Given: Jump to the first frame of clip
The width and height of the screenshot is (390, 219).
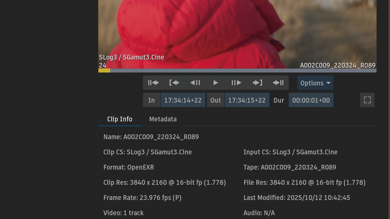Looking at the screenshot, I should coord(153,83).
